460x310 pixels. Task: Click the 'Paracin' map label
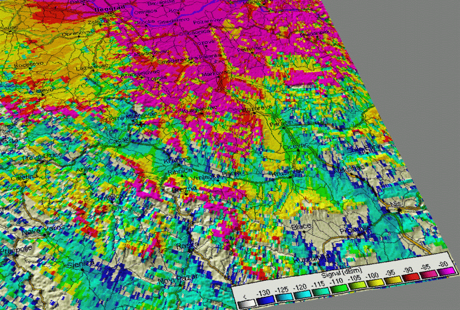point(281,123)
